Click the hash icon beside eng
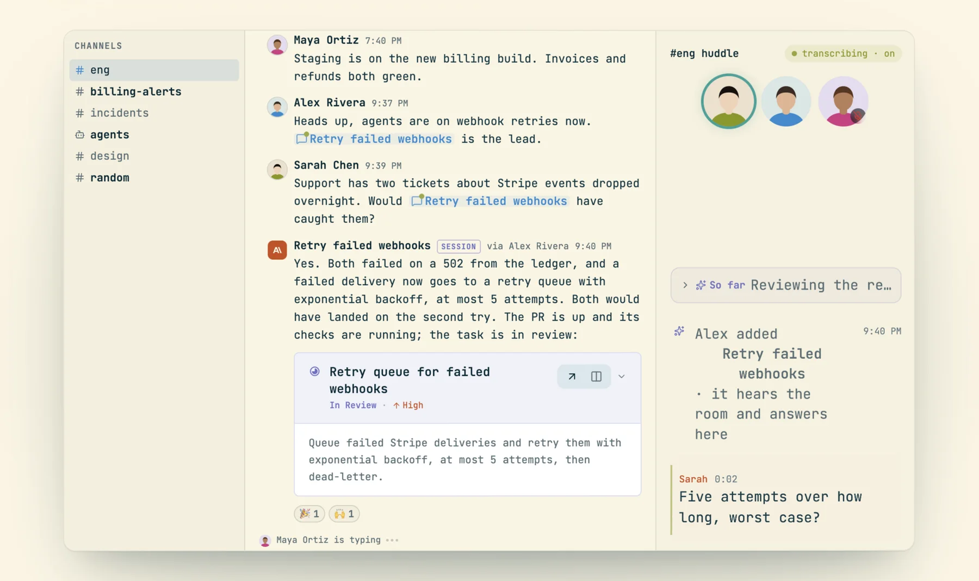 tap(79, 70)
